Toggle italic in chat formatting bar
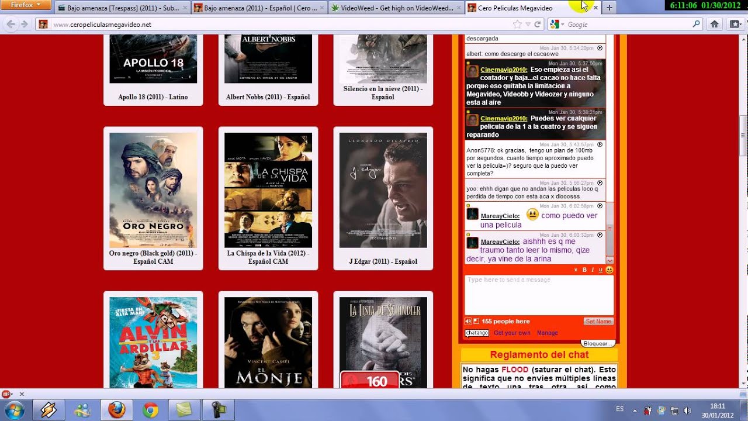This screenshot has width=748, height=421. (x=593, y=270)
